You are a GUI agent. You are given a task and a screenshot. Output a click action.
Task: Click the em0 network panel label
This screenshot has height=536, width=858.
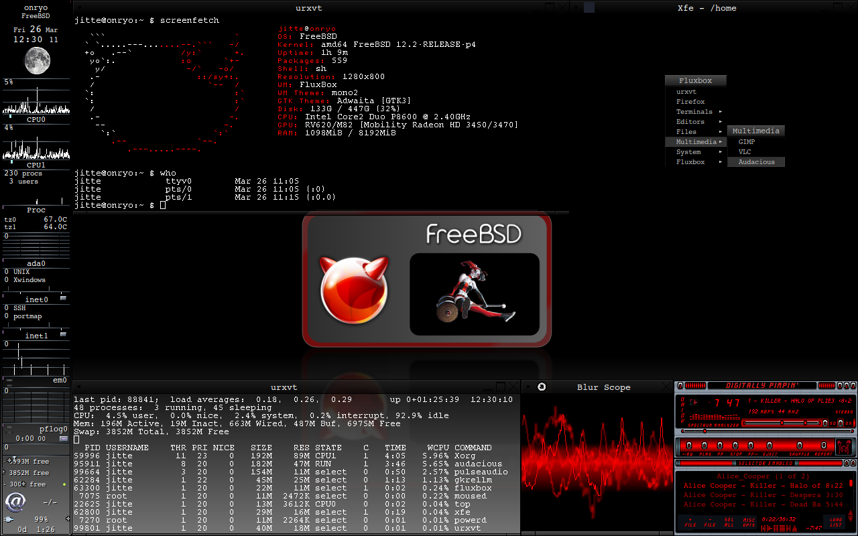[60, 380]
